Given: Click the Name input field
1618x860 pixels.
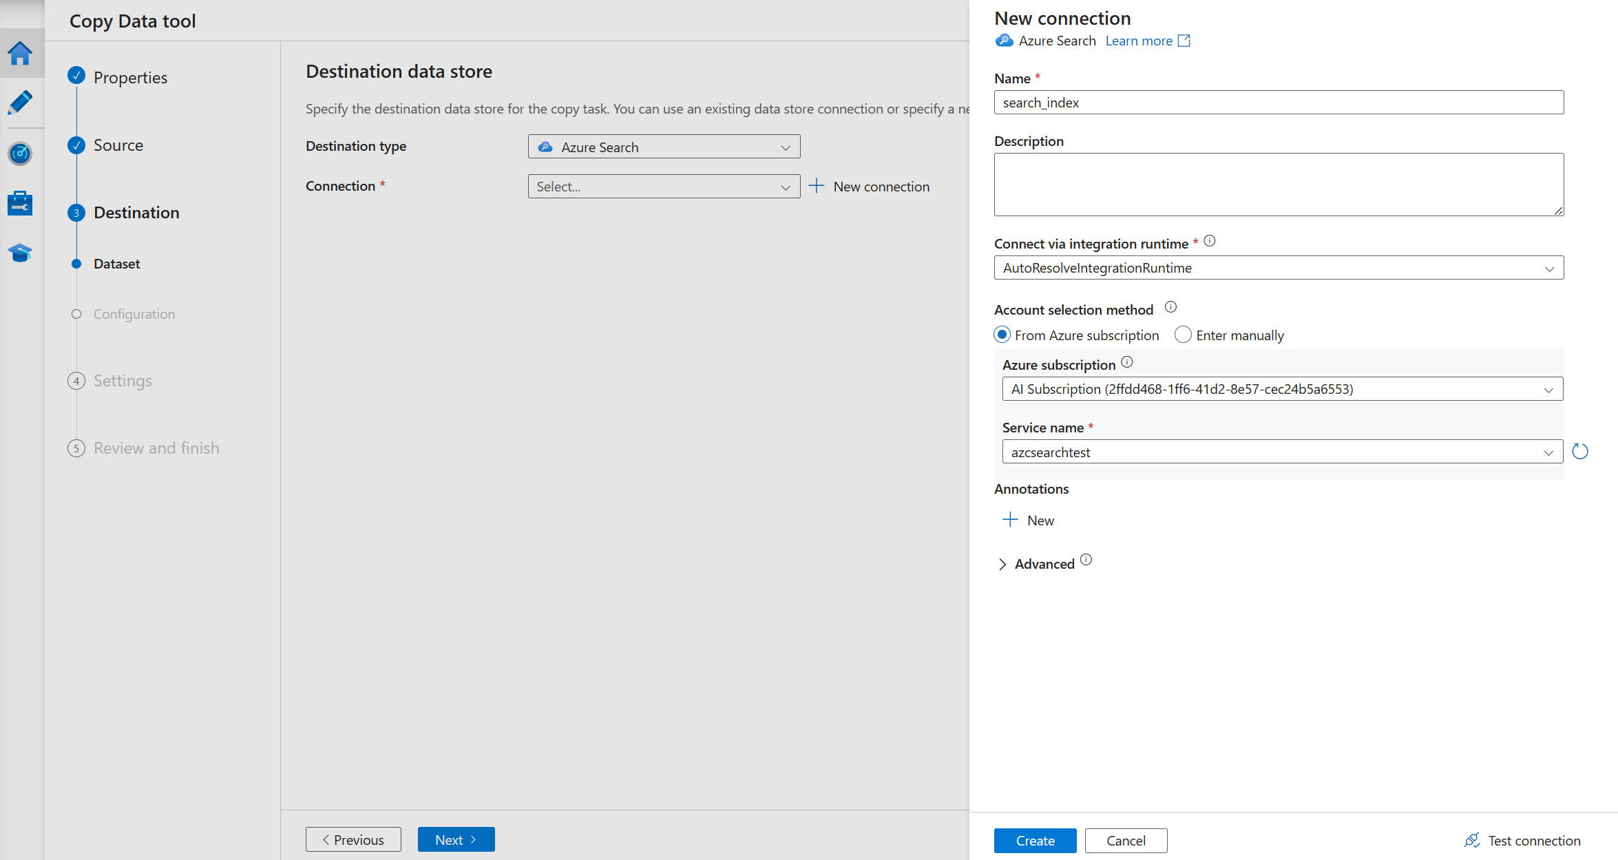Looking at the screenshot, I should (1279, 103).
